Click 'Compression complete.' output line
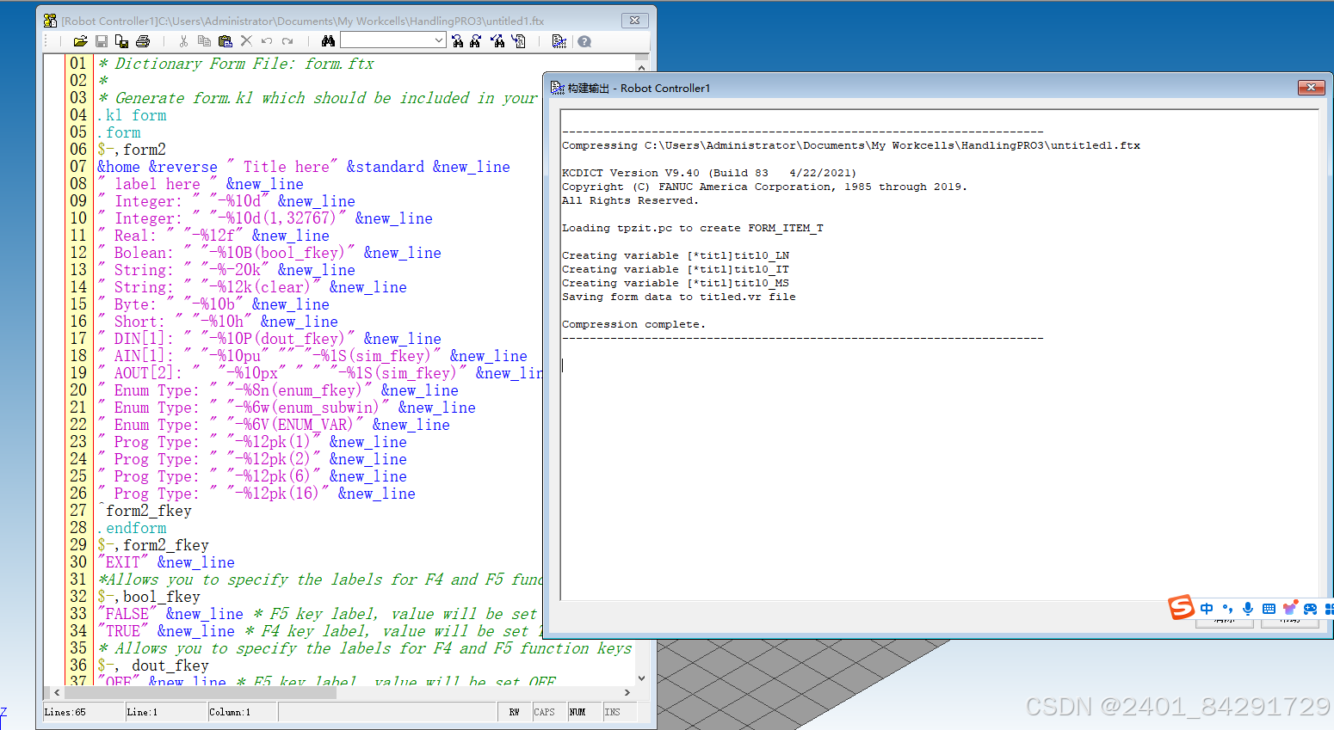1334x730 pixels. [x=633, y=324]
